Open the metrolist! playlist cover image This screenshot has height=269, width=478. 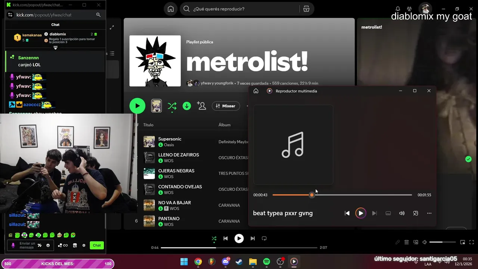tap(155, 61)
